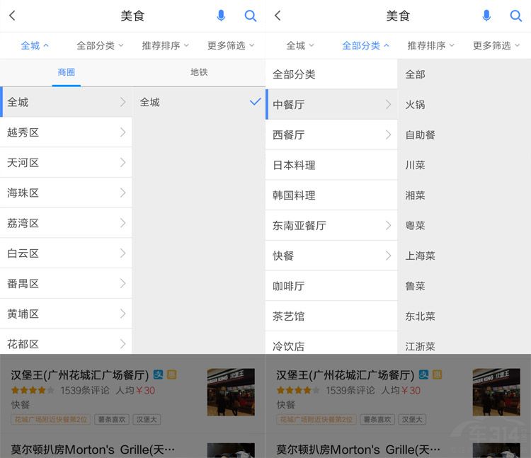Switch to the 地铁 tab
Screen dimensions: 531x458
point(199,72)
